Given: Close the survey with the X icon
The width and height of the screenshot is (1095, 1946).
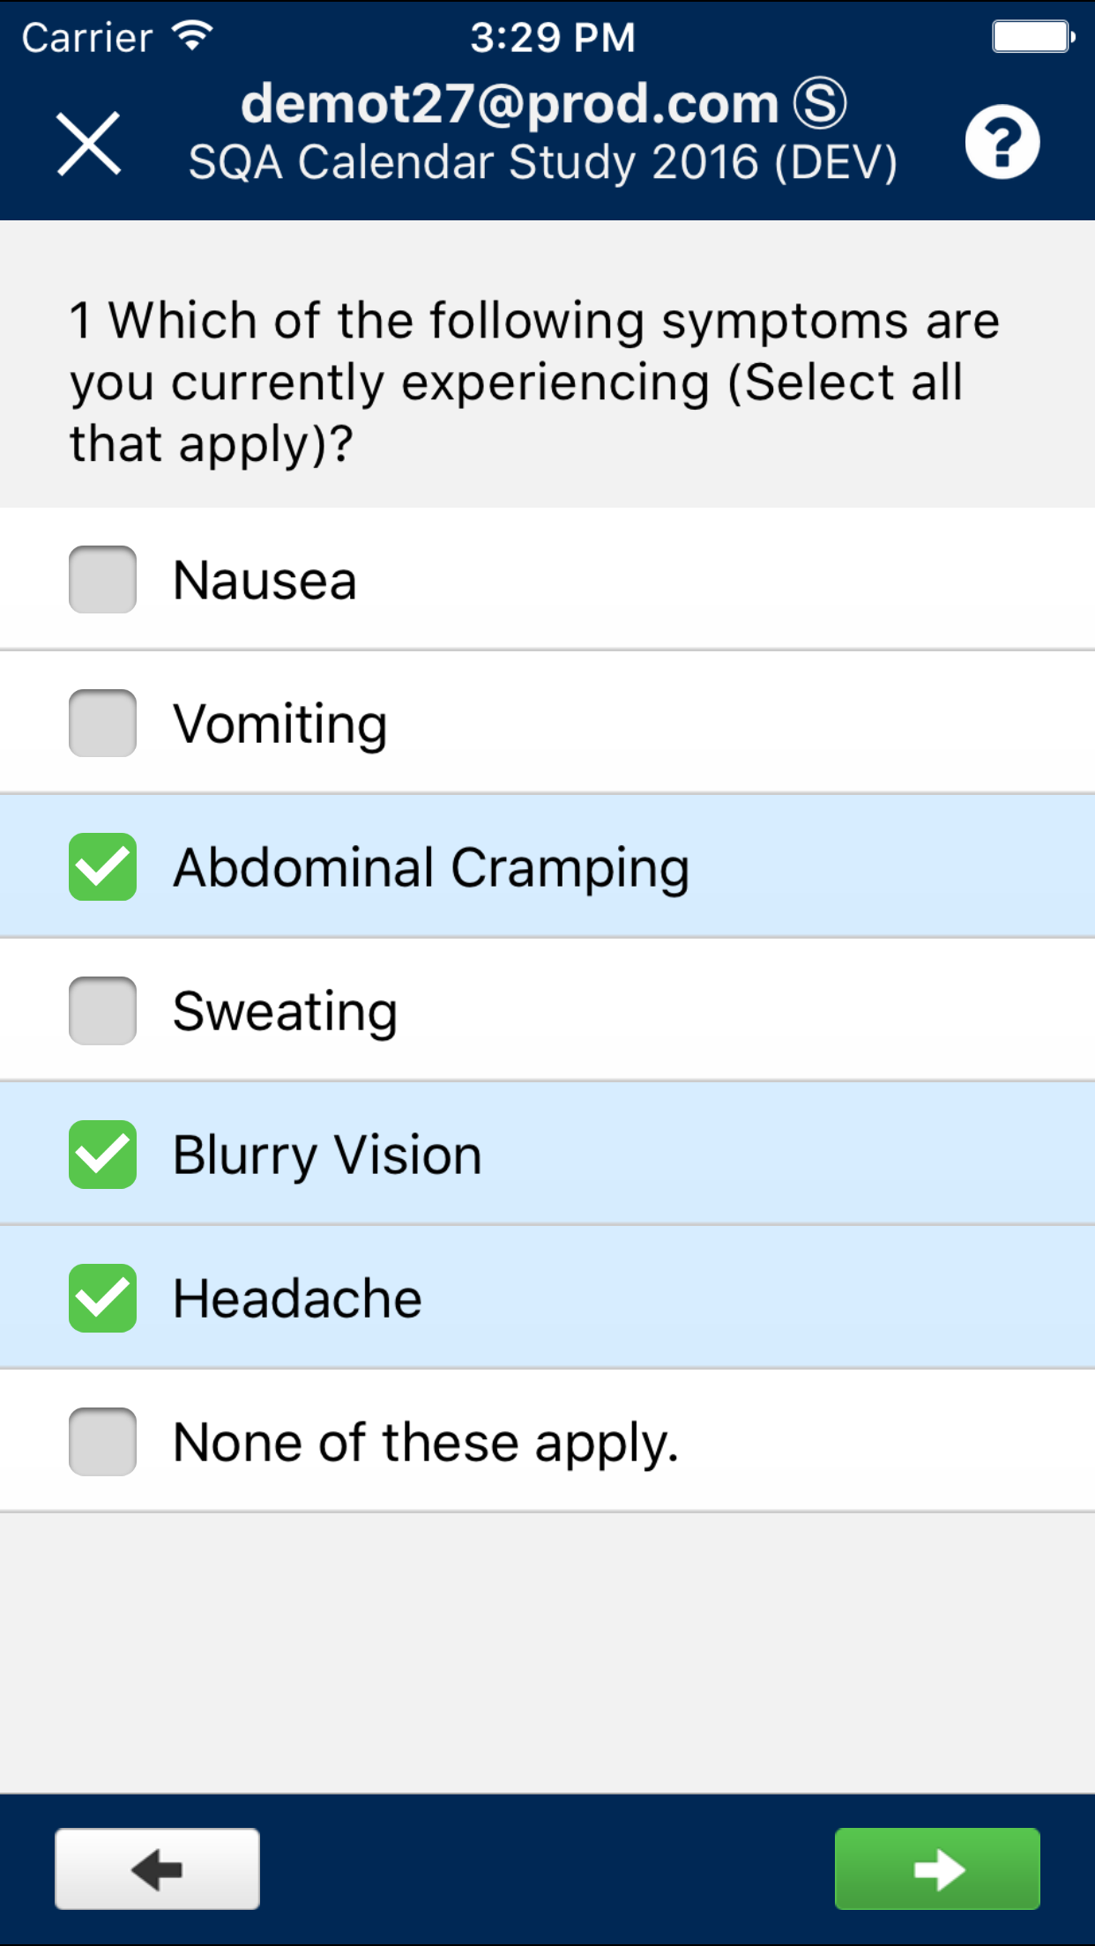Looking at the screenshot, I should (x=89, y=143).
